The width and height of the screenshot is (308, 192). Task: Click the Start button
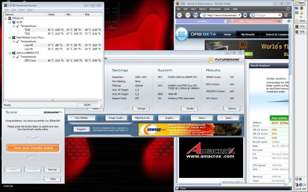[300, 2]
